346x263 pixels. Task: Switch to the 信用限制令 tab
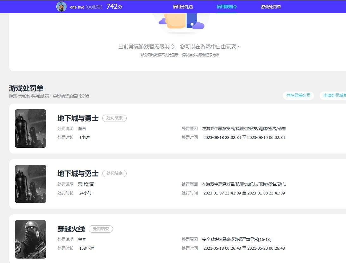(x=227, y=7)
